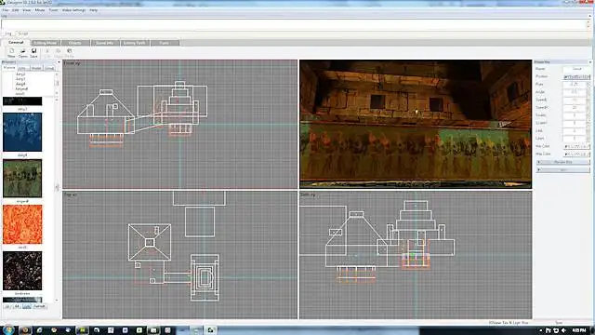Adjust the Rate spinner arrows
This screenshot has height=335, width=595.
point(588,85)
